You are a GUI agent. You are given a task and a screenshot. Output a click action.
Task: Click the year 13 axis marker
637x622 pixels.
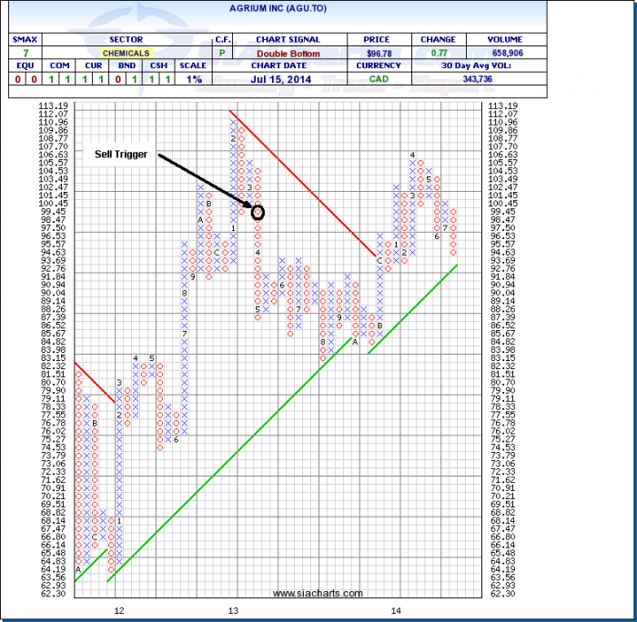(x=233, y=609)
